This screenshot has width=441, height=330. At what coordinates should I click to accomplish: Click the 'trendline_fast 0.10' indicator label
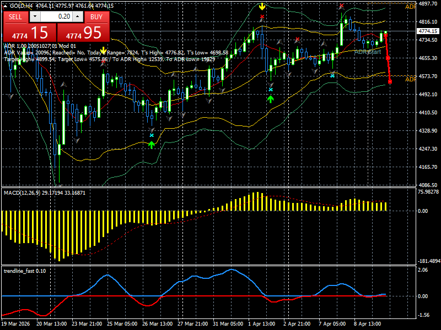click(x=25, y=271)
